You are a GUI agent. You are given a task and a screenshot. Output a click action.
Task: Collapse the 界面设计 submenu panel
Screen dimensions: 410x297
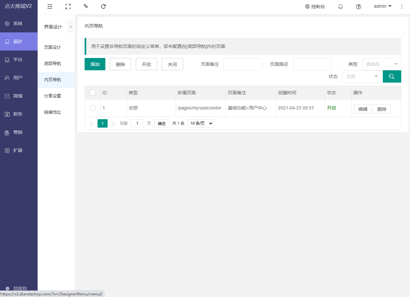(71, 27)
